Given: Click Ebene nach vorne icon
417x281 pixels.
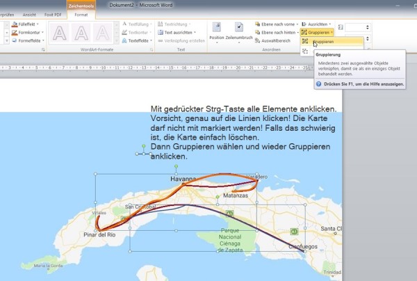Looking at the screenshot, I should click(257, 24).
